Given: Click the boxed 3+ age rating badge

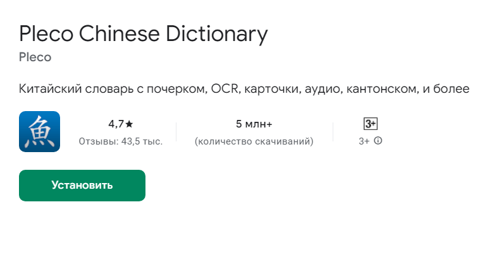Looking at the screenshot, I should click(x=371, y=124).
